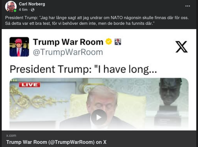Click the 'Trump War Room' account name in preview

68,42
